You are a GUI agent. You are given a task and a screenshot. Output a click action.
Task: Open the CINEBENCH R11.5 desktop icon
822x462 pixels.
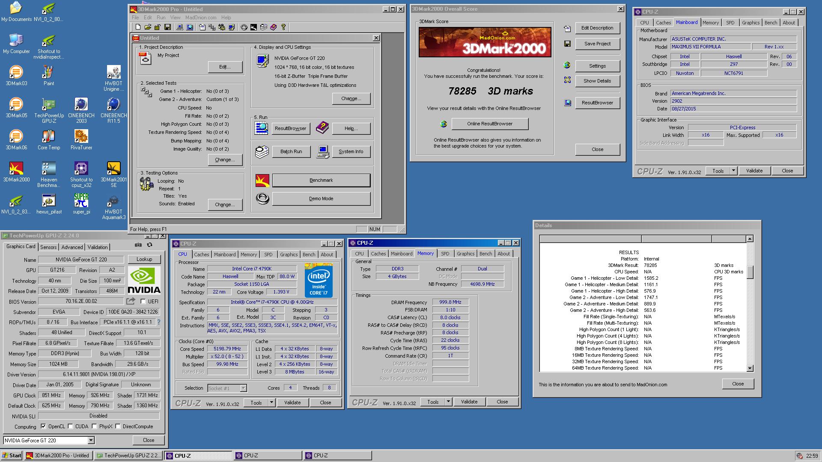(x=113, y=110)
